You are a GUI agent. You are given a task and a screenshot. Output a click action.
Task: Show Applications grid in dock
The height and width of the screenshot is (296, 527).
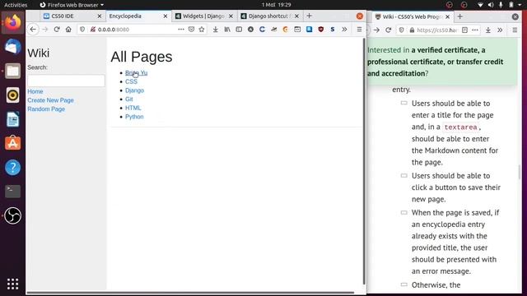13,284
